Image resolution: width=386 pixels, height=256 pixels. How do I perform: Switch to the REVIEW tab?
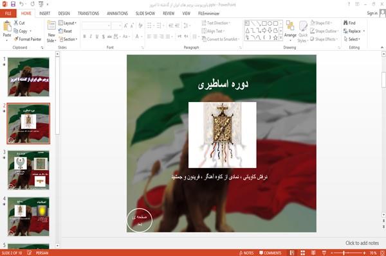[x=169, y=13]
